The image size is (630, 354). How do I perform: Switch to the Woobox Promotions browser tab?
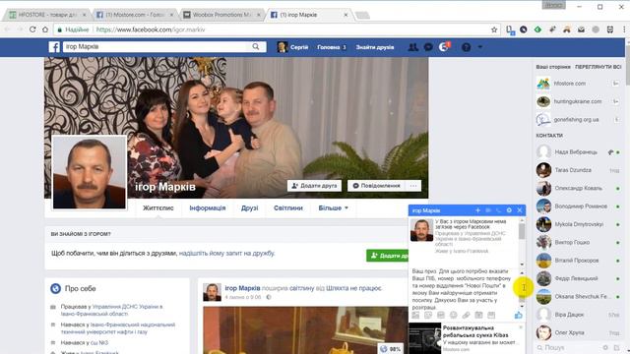tap(222, 15)
